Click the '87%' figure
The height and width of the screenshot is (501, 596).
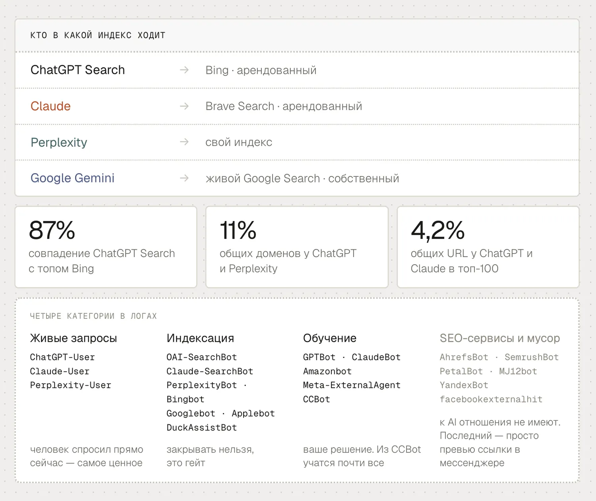tap(52, 230)
